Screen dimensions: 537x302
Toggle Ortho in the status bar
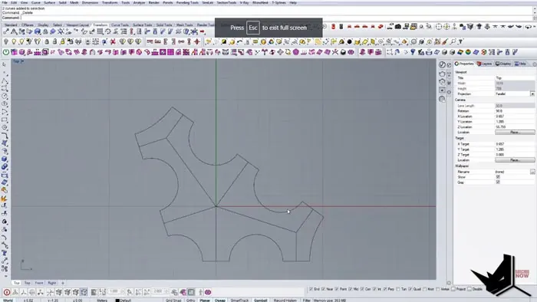(x=190, y=300)
